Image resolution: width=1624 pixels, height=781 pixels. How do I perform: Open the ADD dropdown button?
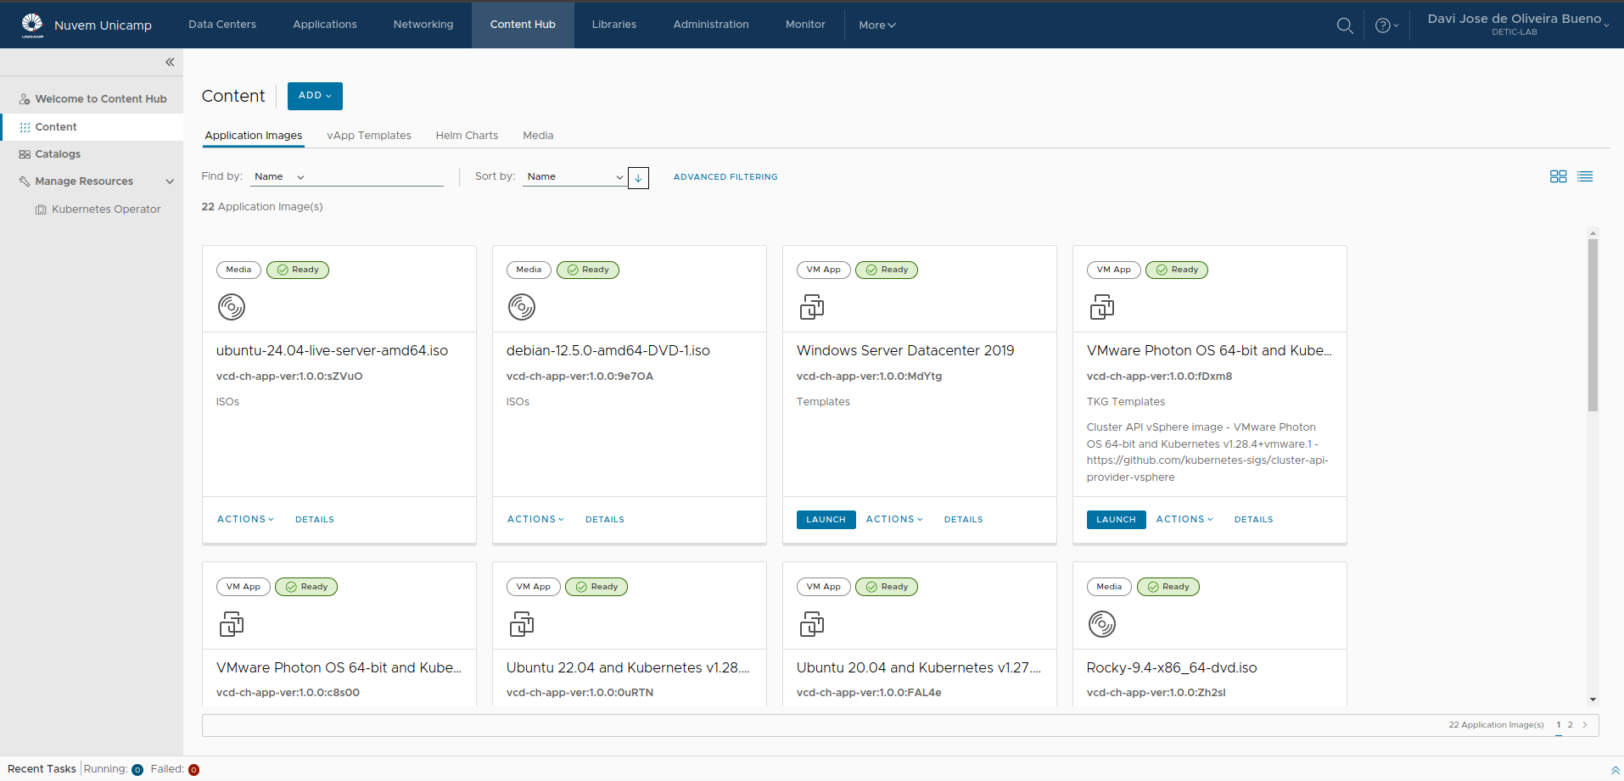[315, 96]
